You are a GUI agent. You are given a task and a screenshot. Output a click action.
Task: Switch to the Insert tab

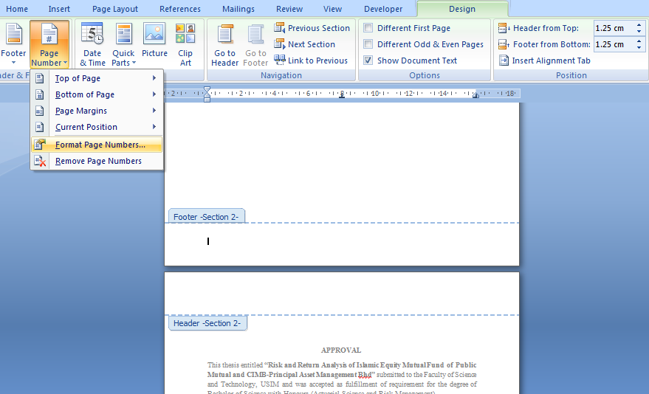59,9
